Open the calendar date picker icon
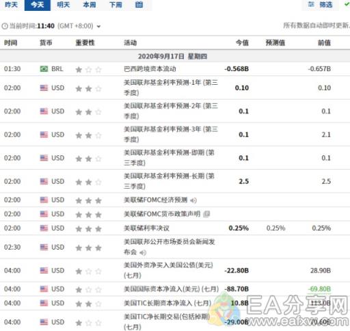The width and height of the screenshot is (350, 331). 139,5
